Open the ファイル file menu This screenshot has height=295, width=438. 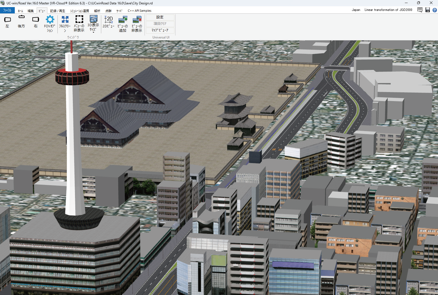tap(7, 10)
